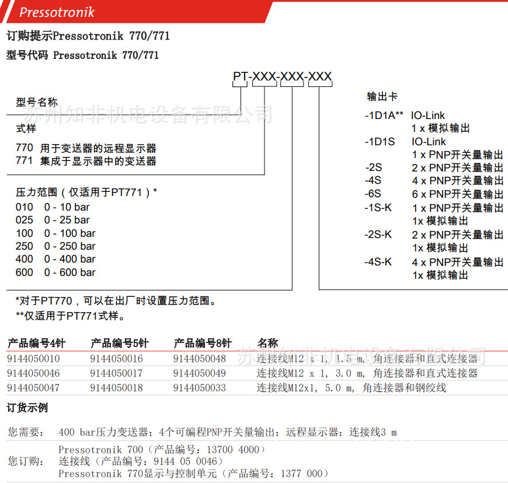Select cell 9144050018
Screen dimensions: 508x483
point(116,388)
